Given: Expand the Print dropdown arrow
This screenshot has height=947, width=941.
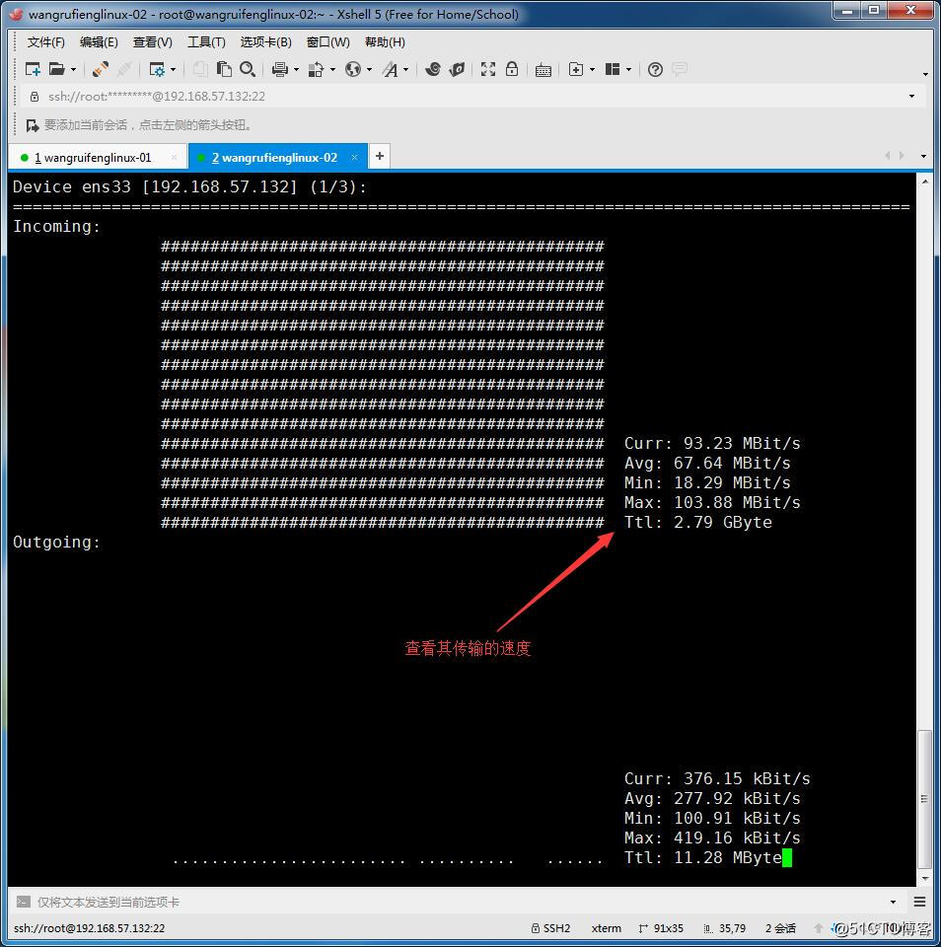Looking at the screenshot, I should click(296, 70).
